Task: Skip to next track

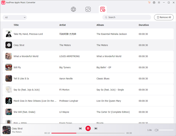Action: [96, 128]
